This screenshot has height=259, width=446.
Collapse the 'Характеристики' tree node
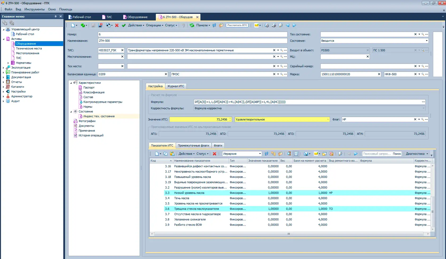coord(71,83)
